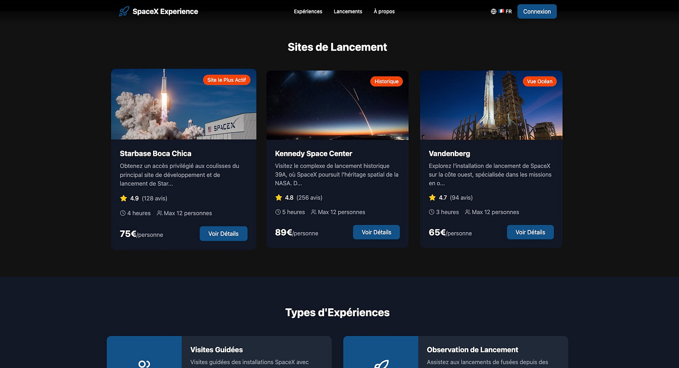Click the 4.7 rating value

point(443,198)
